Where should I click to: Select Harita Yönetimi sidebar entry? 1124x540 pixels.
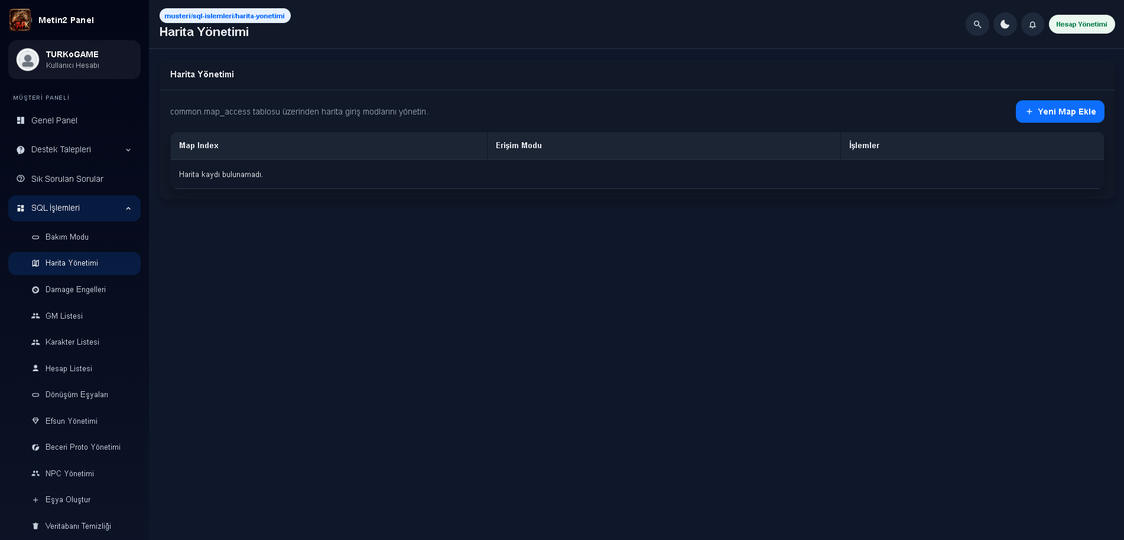click(x=74, y=263)
